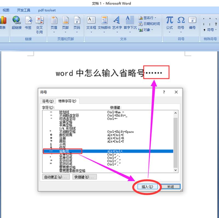Click the 自动更正(A)... button
Image resolution: width=219 pixels, height=218 pixels.
coord(56,177)
